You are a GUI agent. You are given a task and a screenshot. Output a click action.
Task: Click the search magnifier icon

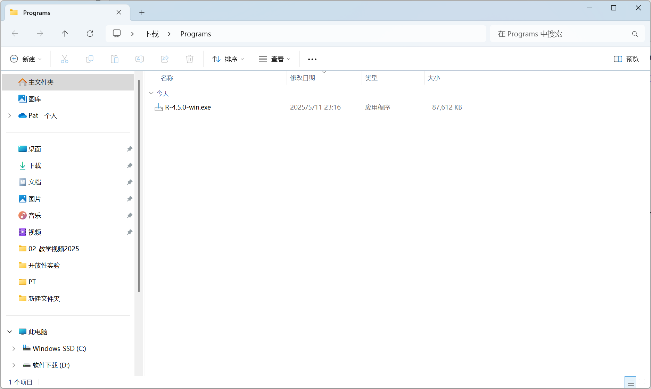pos(635,34)
